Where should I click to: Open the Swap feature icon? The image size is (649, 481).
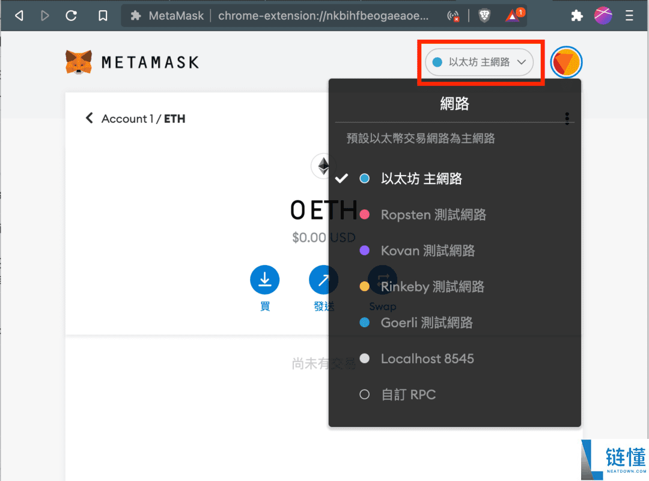point(383,278)
